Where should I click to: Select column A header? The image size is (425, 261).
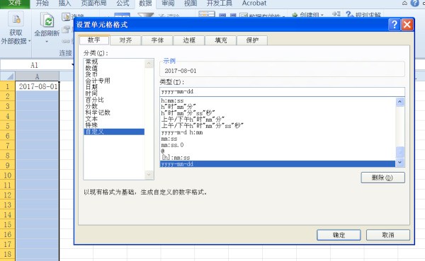pyautogui.click(x=37, y=76)
